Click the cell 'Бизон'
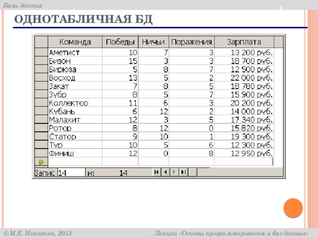318x238 pixels. click(75, 61)
